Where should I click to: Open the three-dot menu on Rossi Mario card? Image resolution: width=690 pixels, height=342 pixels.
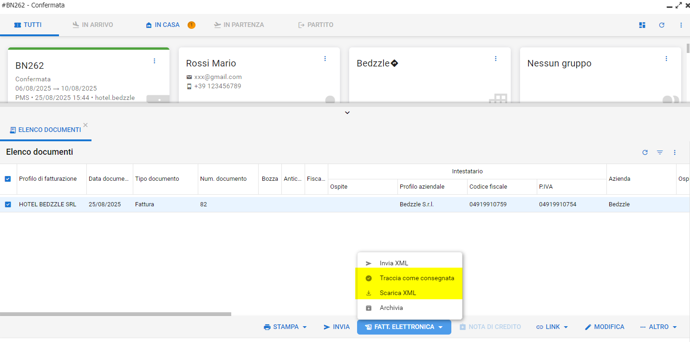[x=325, y=59]
